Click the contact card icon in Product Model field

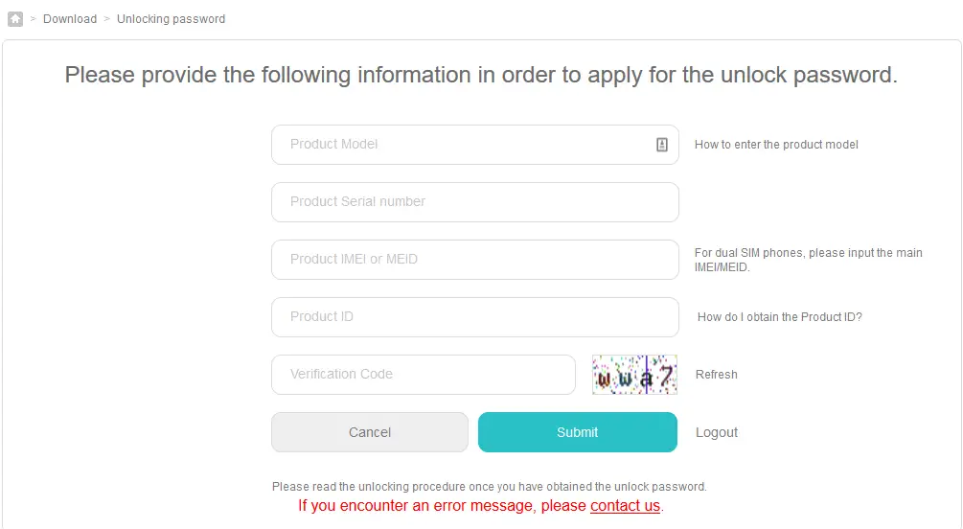click(661, 145)
